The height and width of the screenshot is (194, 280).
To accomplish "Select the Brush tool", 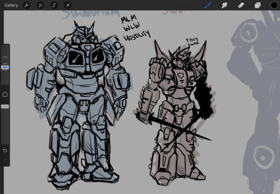I will click(x=208, y=5).
